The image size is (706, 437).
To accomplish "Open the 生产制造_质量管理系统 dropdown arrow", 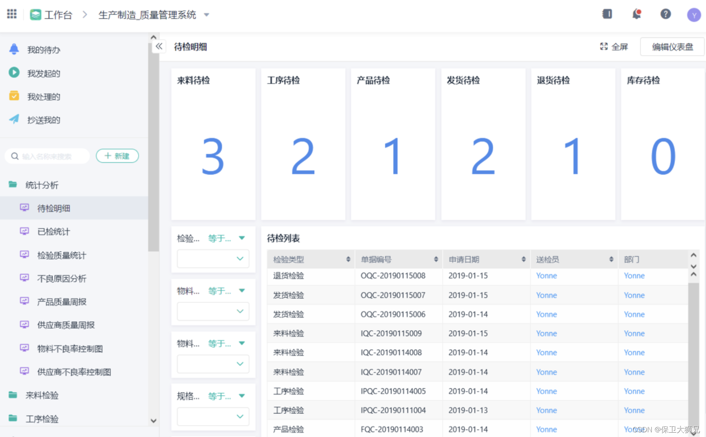I will point(207,15).
